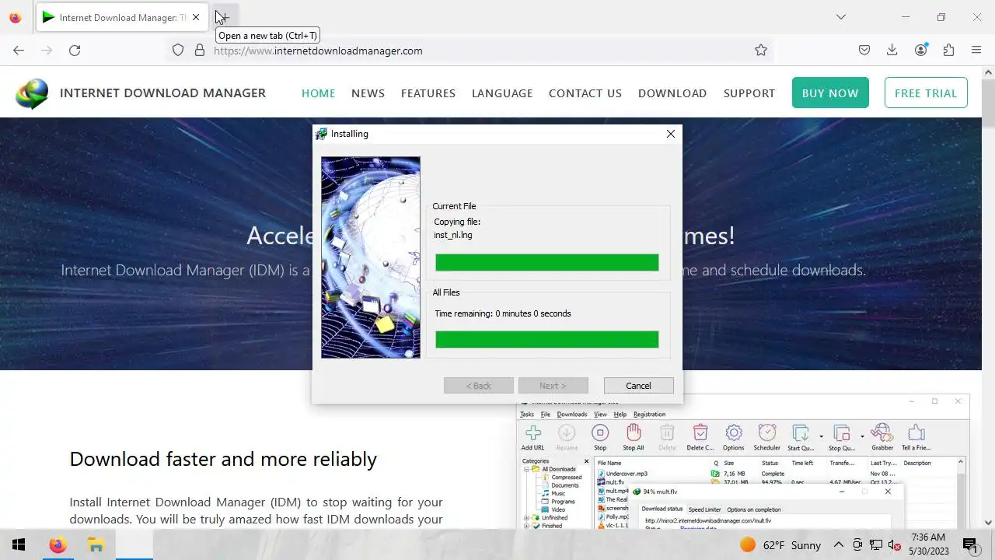The height and width of the screenshot is (560, 995).
Task: Open NEWS nav item
Action: 368,93
